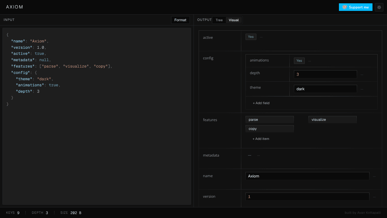Click the parse feature item

[x=270, y=120]
